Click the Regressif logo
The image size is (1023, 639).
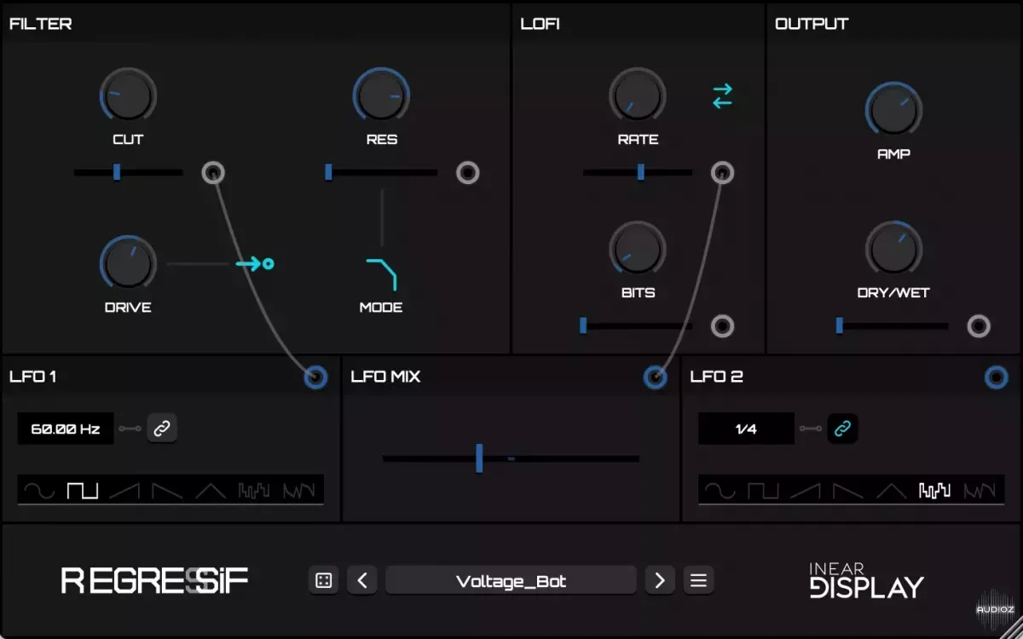point(155,581)
